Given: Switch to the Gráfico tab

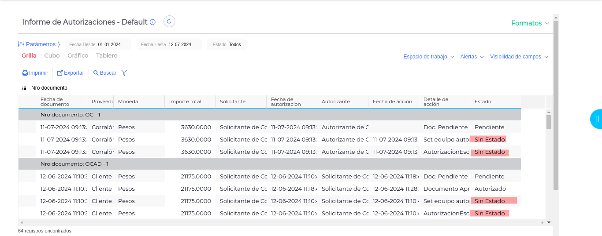Looking at the screenshot, I should (78, 55).
